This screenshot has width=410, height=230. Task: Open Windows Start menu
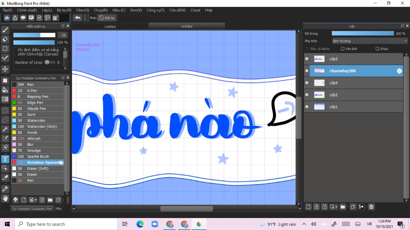[x=7, y=224]
